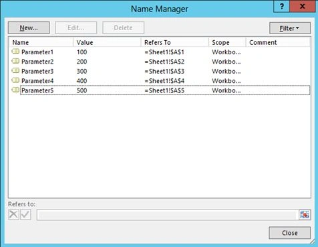This screenshot has height=247, width=318.
Task: Click the reference =Sheet1!$A$1
Action: (x=164, y=52)
